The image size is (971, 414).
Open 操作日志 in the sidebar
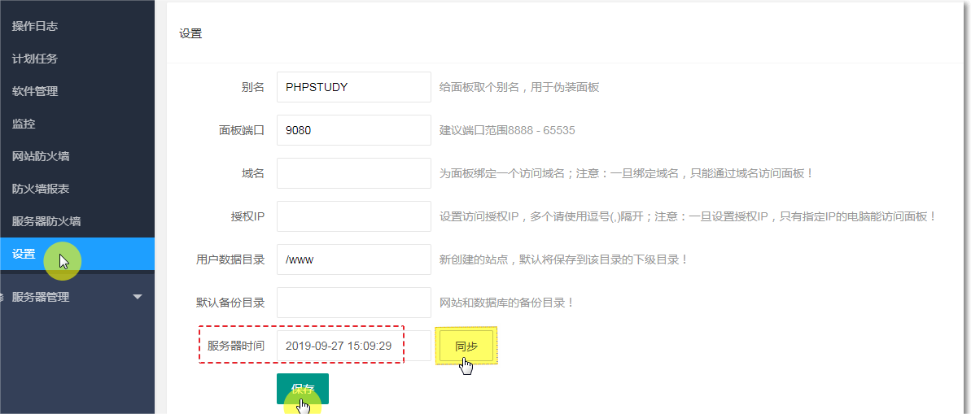(x=35, y=27)
